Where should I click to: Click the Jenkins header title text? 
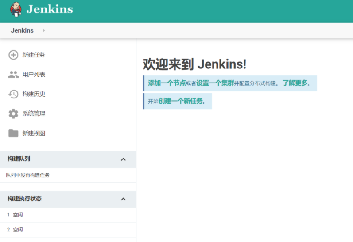tap(50, 9)
